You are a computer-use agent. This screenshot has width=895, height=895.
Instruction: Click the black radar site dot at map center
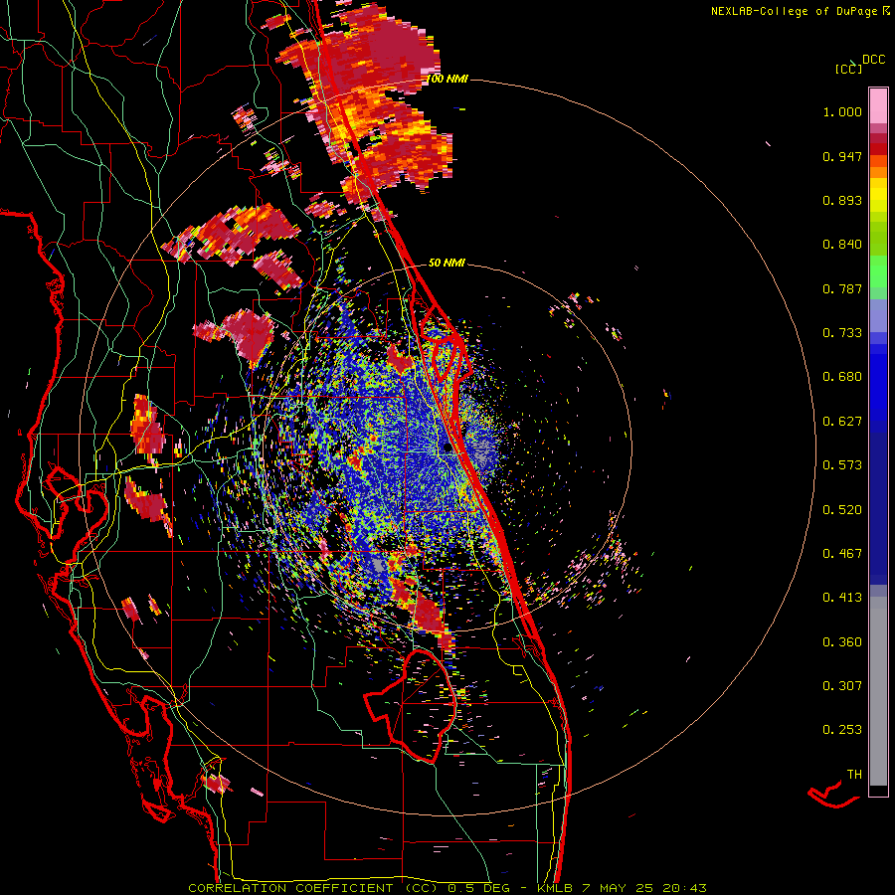coord(448,448)
